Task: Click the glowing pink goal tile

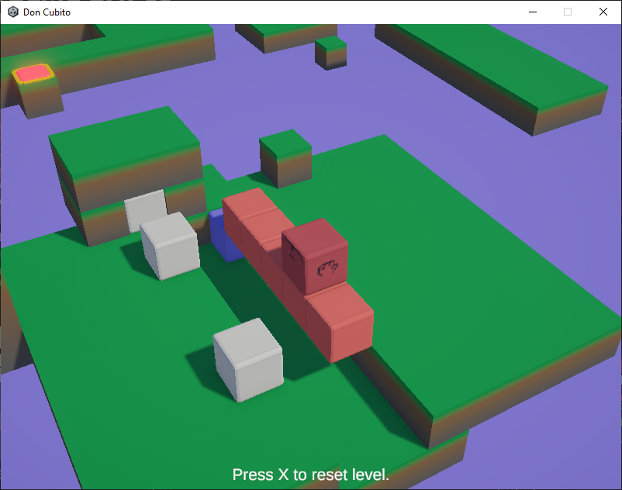Action: click(x=33, y=74)
